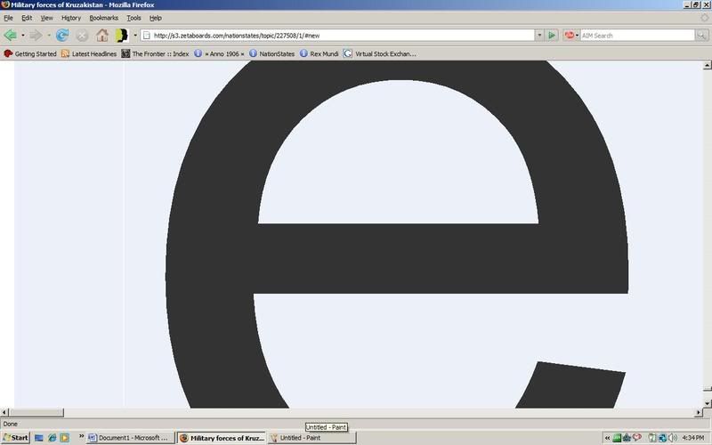This screenshot has width=712, height=445.
Task: Open the Getting Started bookmark
Action: click(30, 53)
